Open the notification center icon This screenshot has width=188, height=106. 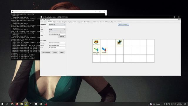185,104
